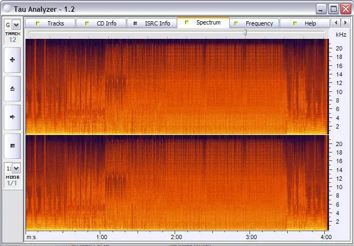Close the Tau Analyzer window
The width and height of the screenshot is (354, 246).
(x=346, y=9)
